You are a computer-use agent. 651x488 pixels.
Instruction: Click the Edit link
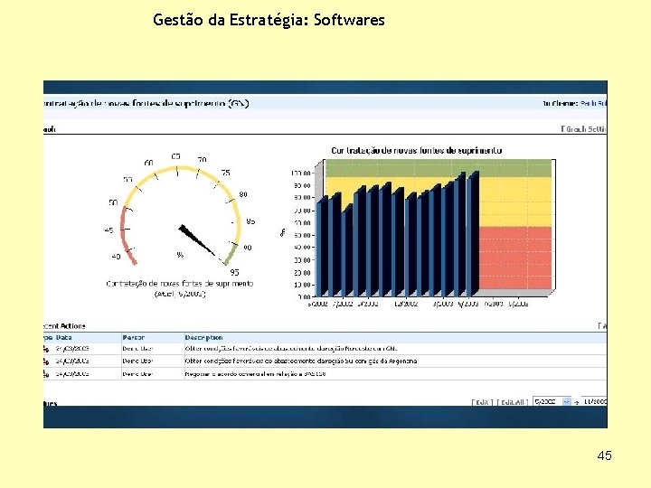482,402
